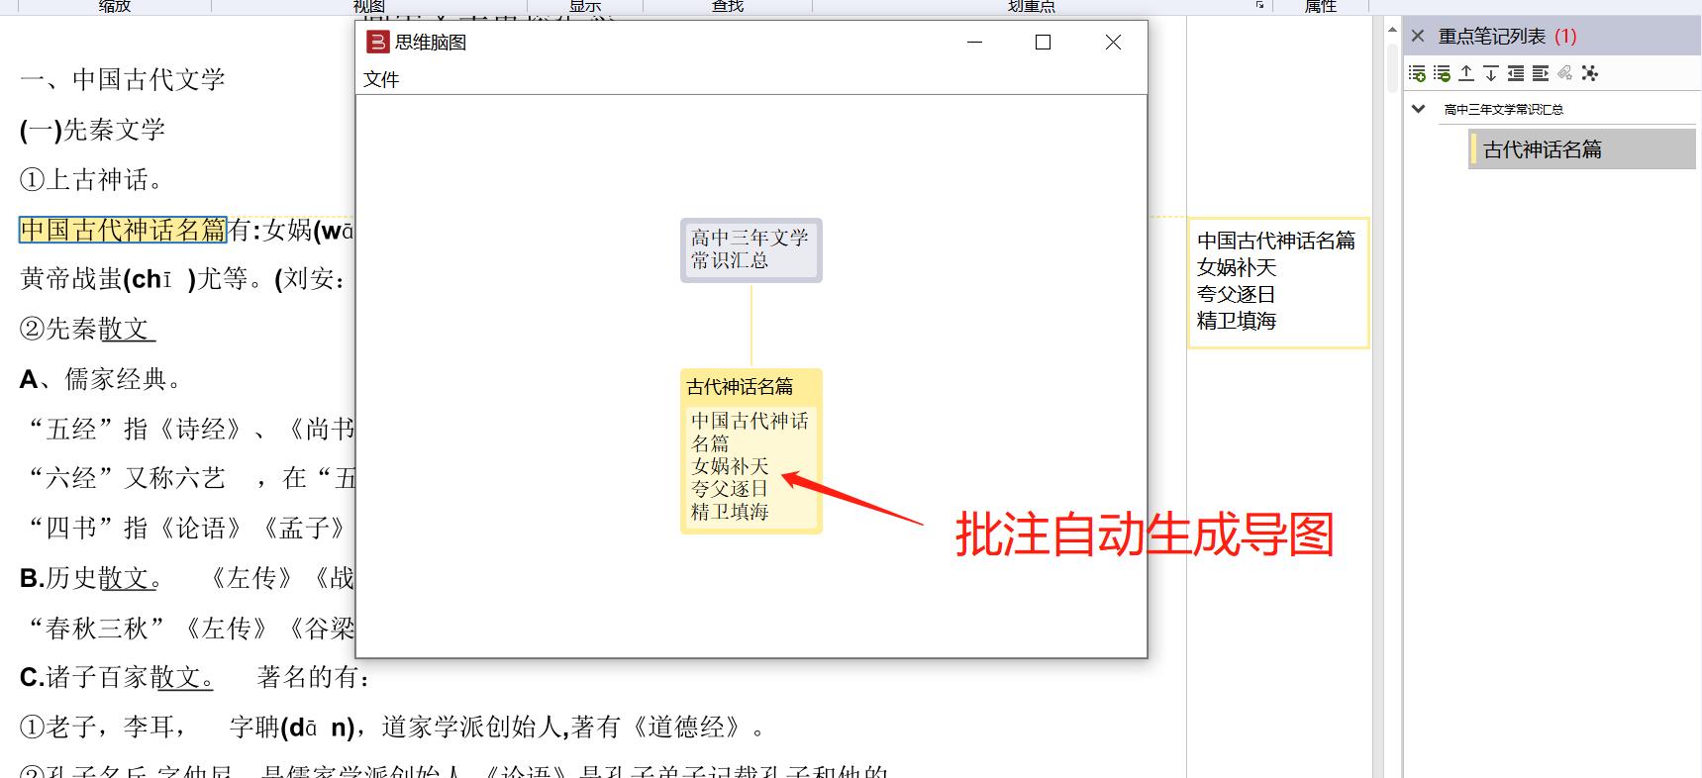
Task: Collapse the 高中三年文学常识汇总 tree node
Action: (x=1418, y=109)
